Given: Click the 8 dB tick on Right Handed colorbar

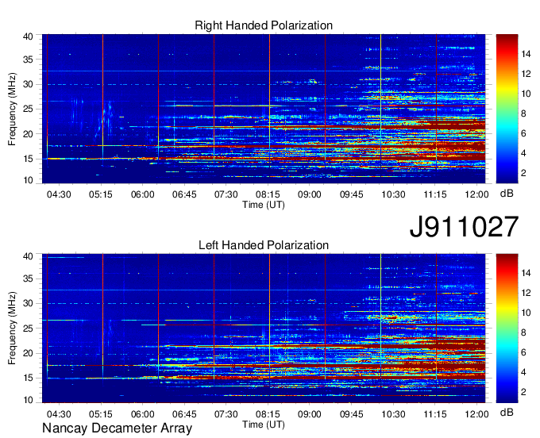Looking at the screenshot, I should click(523, 113).
